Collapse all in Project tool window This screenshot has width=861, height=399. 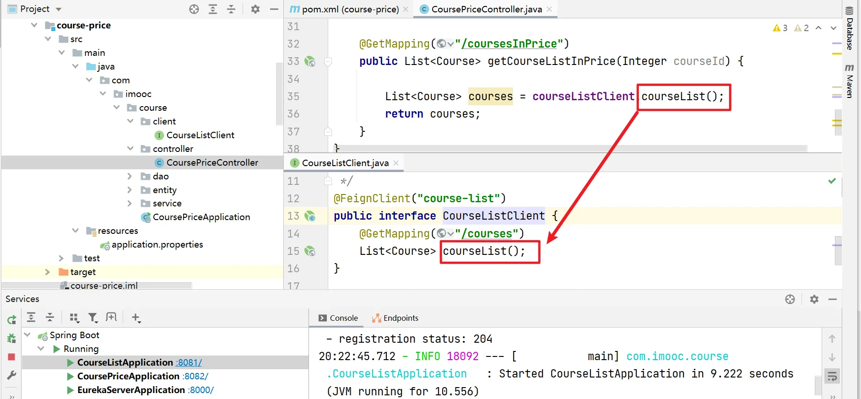coord(231,9)
